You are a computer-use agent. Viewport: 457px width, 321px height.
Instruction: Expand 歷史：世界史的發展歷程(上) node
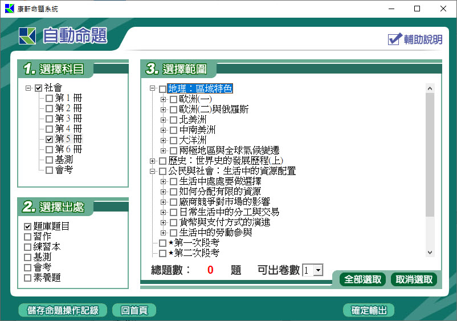coord(152,161)
